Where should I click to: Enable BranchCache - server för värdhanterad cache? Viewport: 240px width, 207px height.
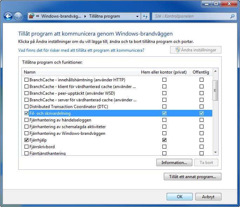pos(26,100)
